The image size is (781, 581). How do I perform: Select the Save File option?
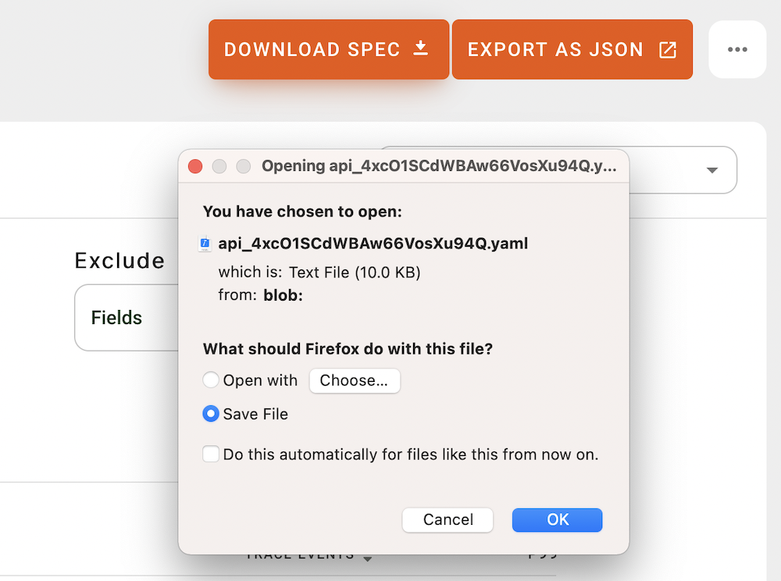click(x=211, y=414)
